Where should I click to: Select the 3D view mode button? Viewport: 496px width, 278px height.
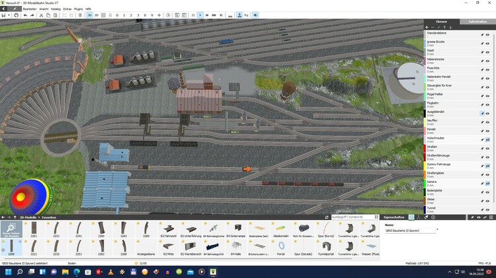[89, 15]
